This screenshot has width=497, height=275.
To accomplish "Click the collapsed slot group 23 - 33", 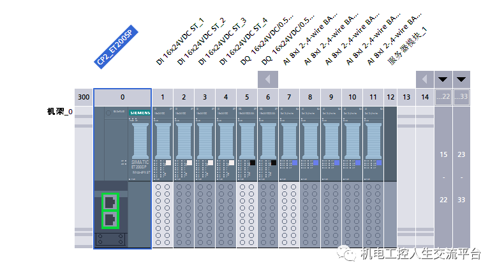I will point(461,177).
